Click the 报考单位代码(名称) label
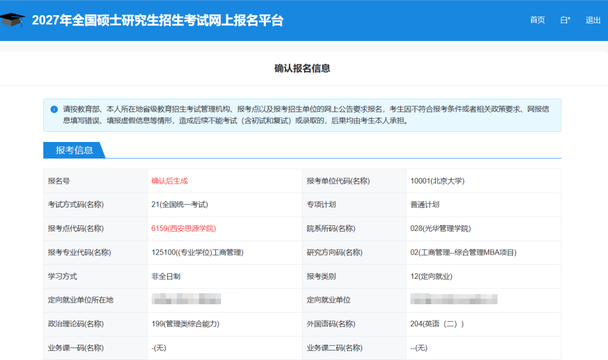The height and width of the screenshot is (360, 608). tap(338, 181)
